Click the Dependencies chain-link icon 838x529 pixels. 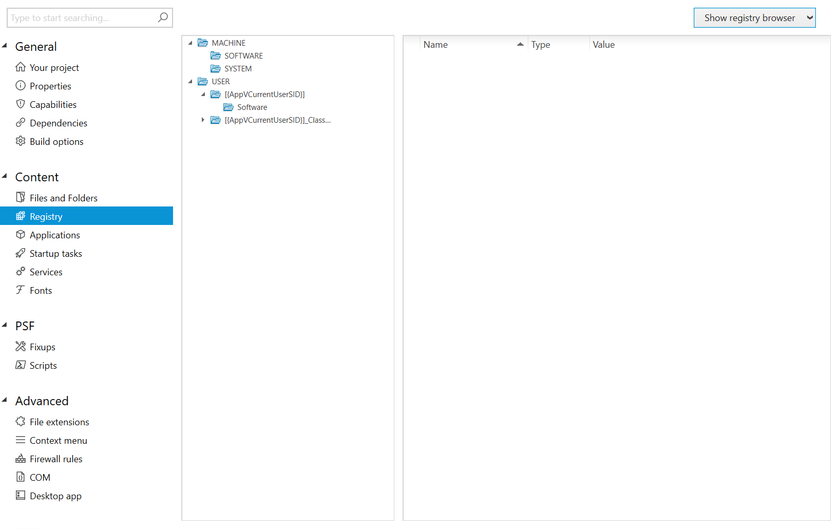(x=20, y=123)
